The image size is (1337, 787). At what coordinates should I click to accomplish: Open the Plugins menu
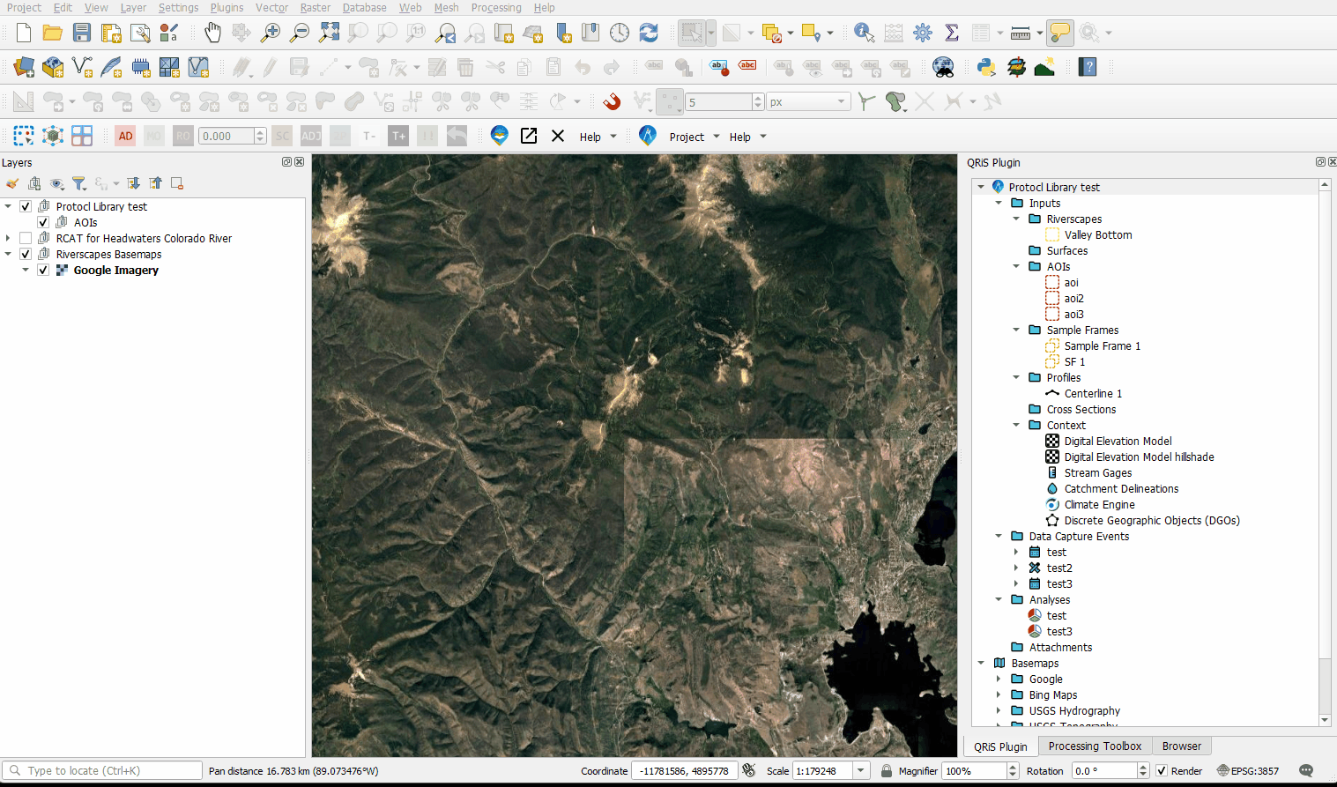click(x=227, y=7)
